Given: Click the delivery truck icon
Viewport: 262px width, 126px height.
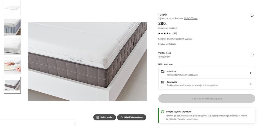Looking at the screenshot, I should (163, 72).
